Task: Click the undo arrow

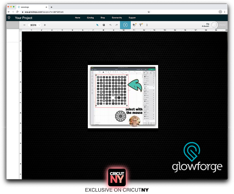Action: pos(110,25)
